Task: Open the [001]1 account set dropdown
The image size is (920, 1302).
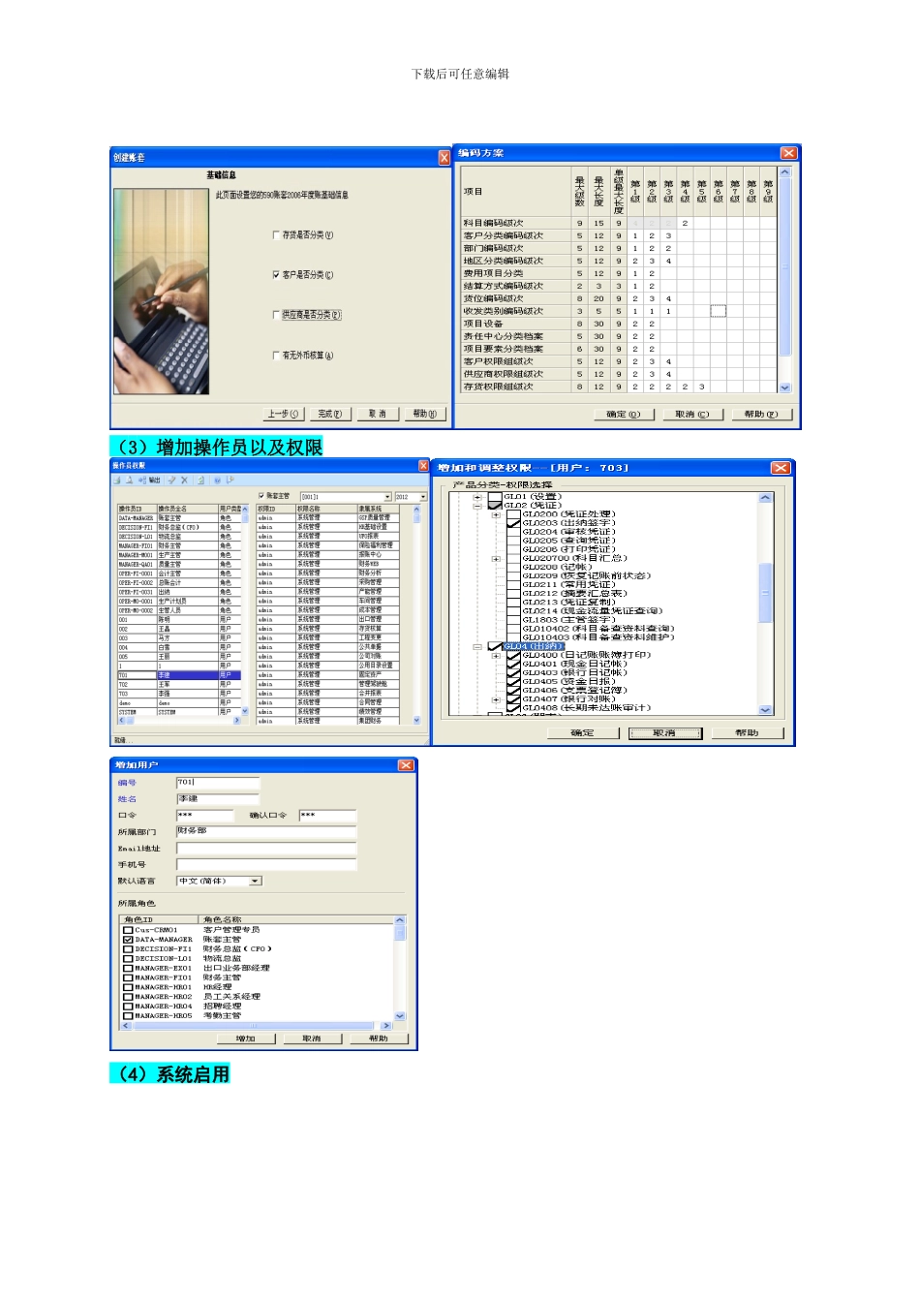Action: pyautogui.click(x=387, y=497)
